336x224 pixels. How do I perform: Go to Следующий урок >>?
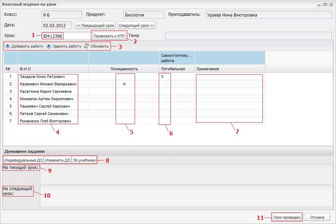click(137, 25)
